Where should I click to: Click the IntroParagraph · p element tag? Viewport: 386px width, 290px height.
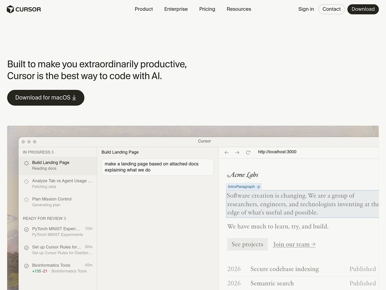click(x=244, y=187)
